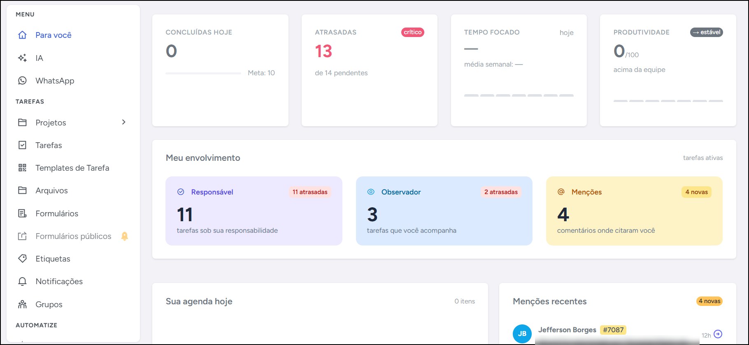The height and width of the screenshot is (345, 749).
Task: Click the 2 atrasadas badge
Action: [x=501, y=192]
